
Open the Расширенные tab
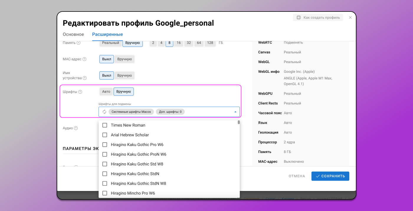click(x=107, y=34)
